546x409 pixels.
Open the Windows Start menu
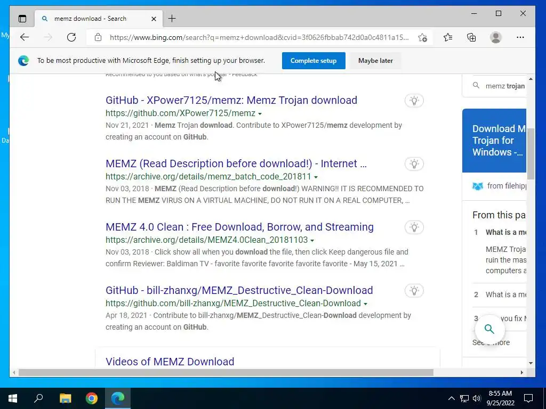13,398
